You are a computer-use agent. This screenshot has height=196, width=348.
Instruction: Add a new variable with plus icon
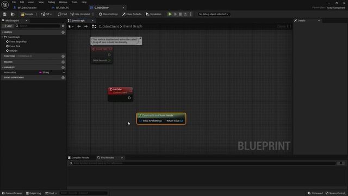[63, 68]
